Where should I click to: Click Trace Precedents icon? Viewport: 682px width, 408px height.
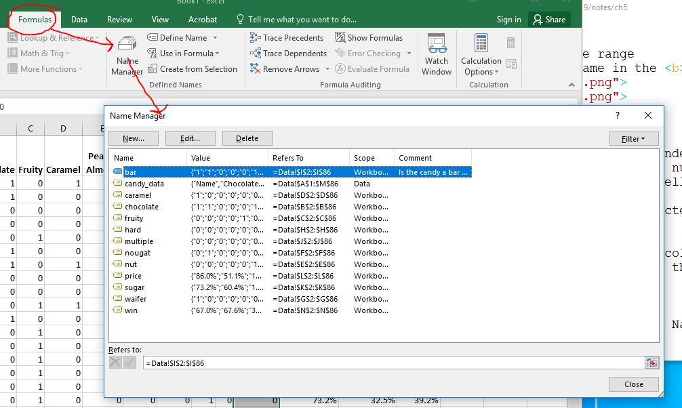coord(256,38)
